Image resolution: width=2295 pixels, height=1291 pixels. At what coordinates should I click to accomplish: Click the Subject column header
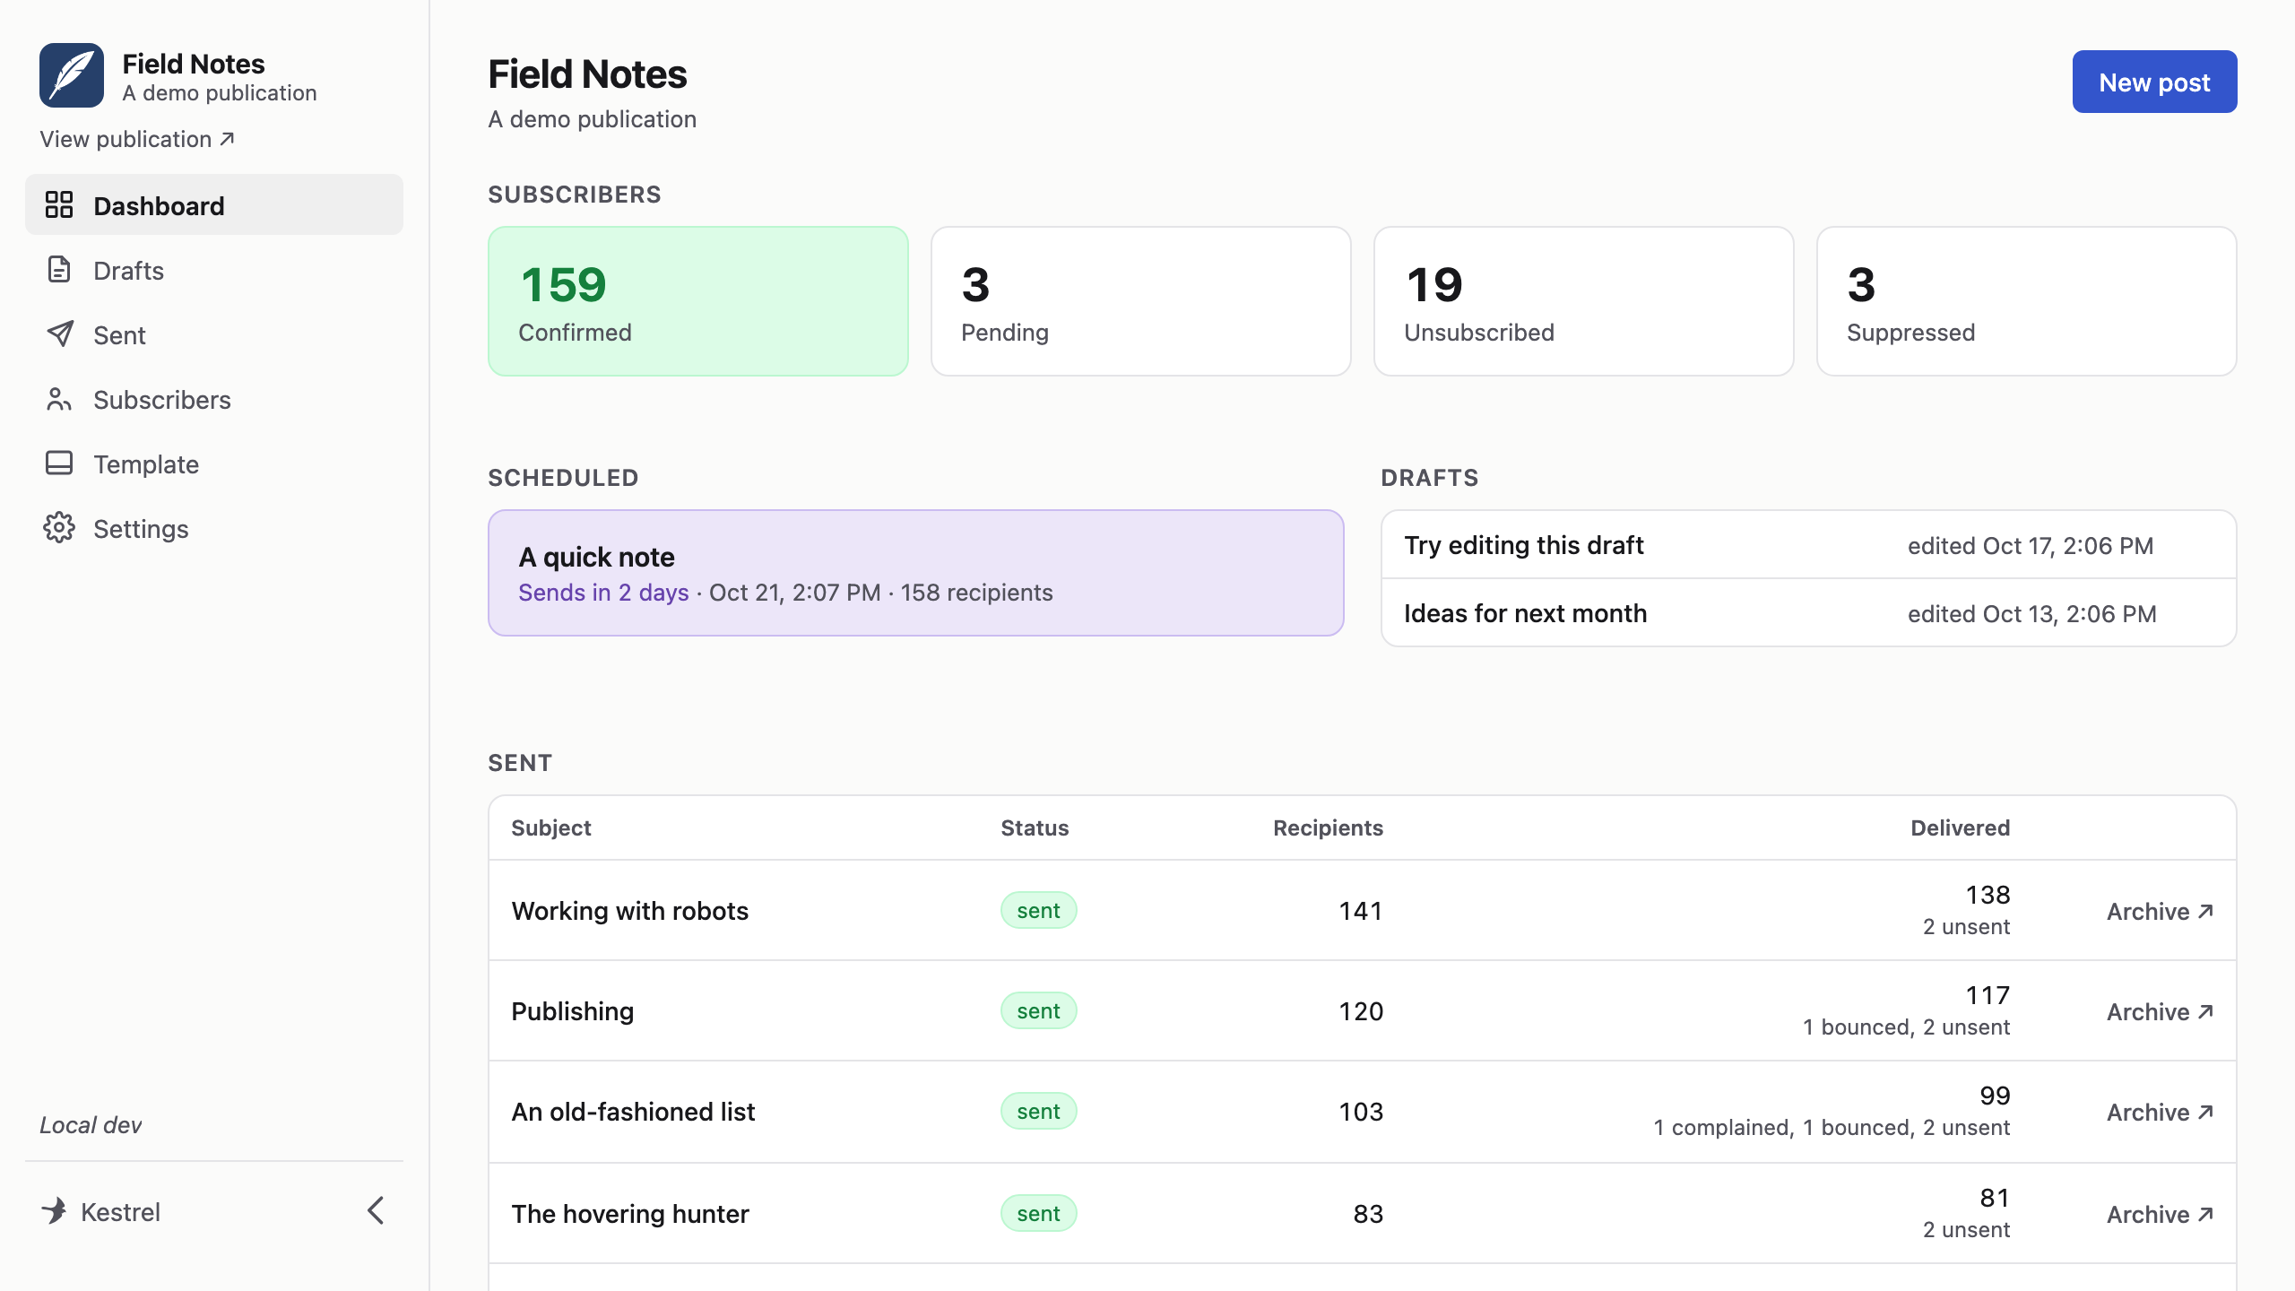click(551, 827)
